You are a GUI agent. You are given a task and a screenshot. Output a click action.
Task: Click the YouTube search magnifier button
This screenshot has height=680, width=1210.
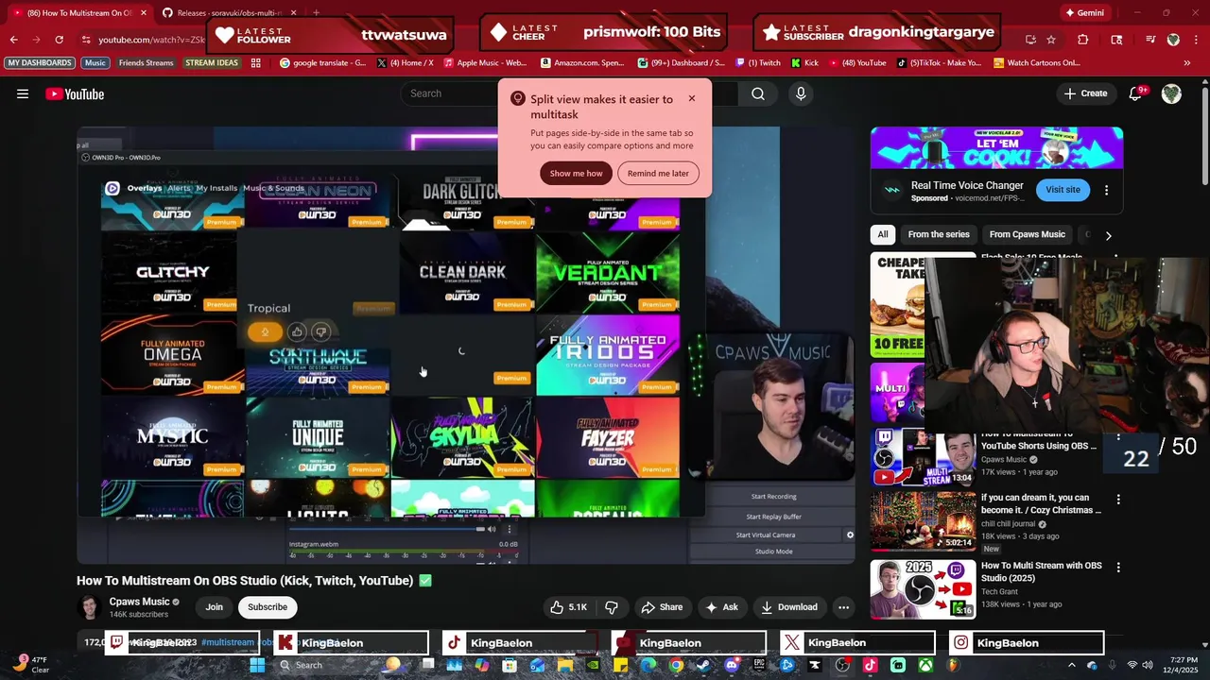click(757, 93)
